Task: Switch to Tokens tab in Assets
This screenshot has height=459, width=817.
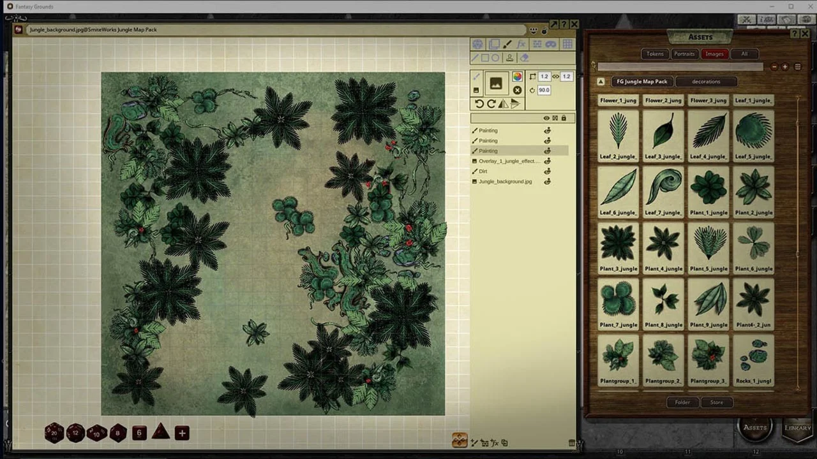Action: [655, 54]
